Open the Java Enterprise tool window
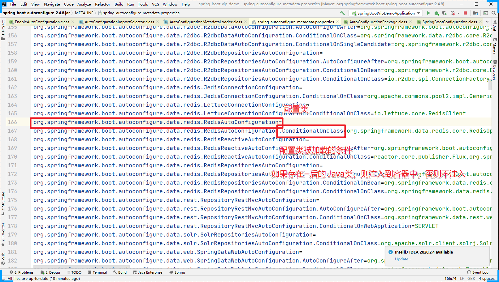Image resolution: width=499 pixels, height=282 pixels. tap(148, 272)
